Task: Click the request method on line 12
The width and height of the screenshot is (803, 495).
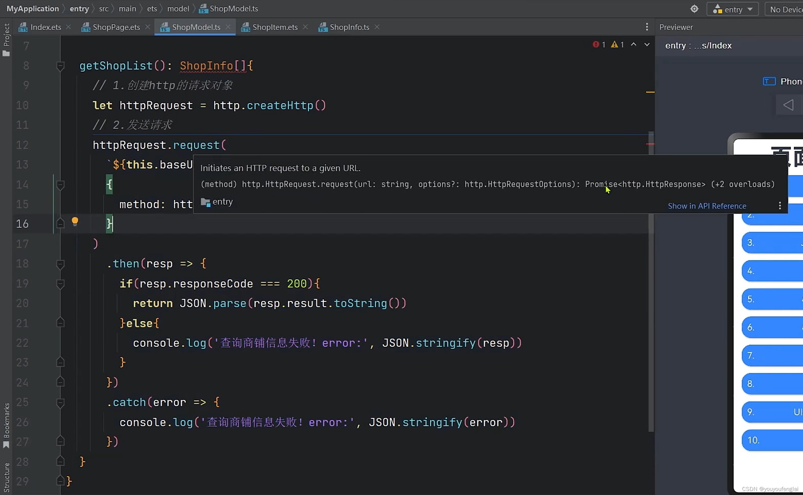Action: [196, 145]
